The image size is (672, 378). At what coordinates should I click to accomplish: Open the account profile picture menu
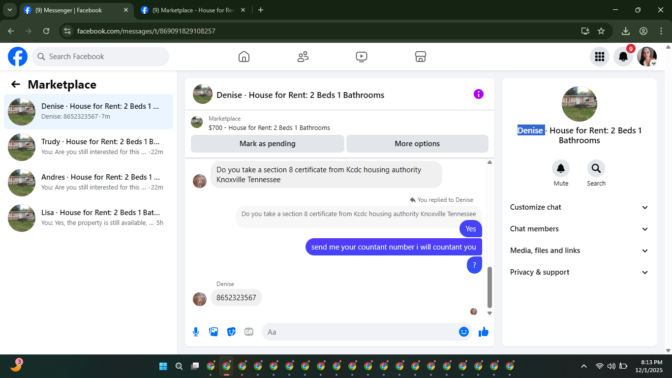647,57
